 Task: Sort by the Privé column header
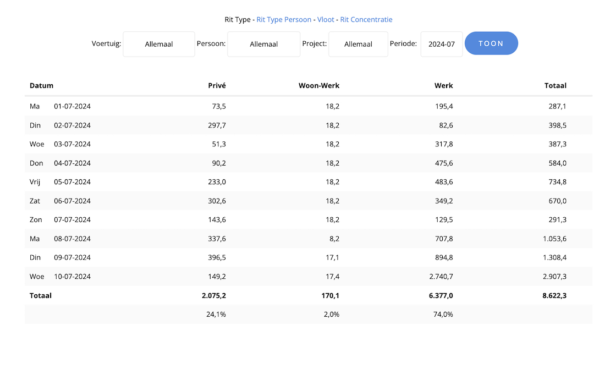217,85
